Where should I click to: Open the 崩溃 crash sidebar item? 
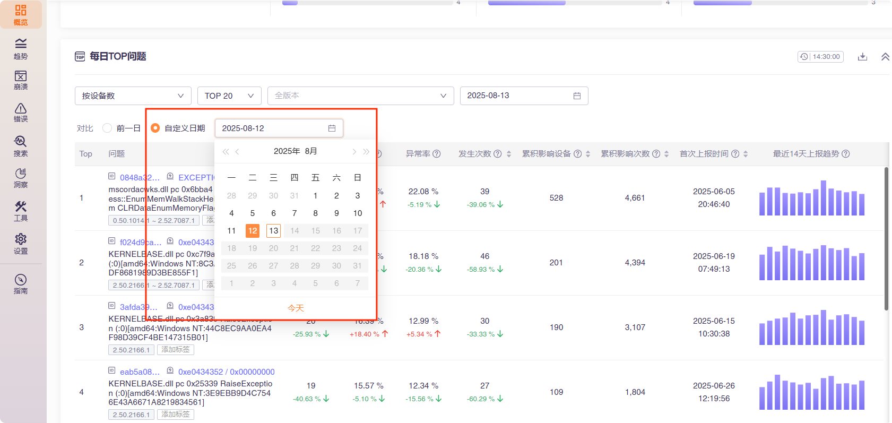coord(21,80)
